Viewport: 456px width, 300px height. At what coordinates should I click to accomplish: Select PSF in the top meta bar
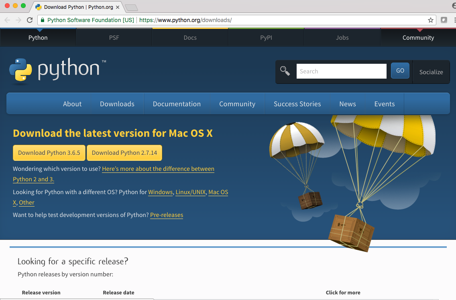click(x=114, y=38)
